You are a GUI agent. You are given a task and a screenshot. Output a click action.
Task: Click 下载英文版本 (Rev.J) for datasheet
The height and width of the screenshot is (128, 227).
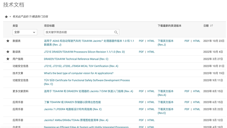tap(166, 43)
